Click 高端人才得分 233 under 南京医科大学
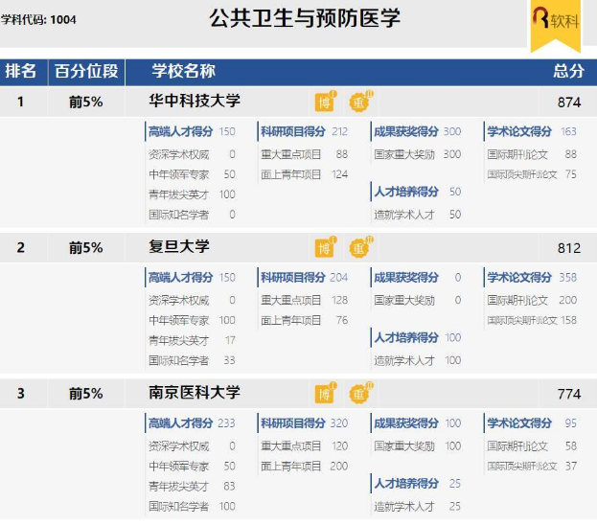Viewport: 597px width, 525px height. point(192,423)
